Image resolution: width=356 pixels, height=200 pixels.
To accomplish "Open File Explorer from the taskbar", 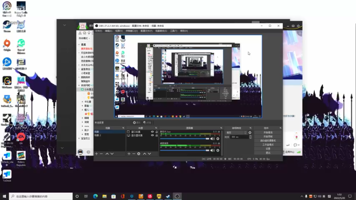I will pos(105,196).
